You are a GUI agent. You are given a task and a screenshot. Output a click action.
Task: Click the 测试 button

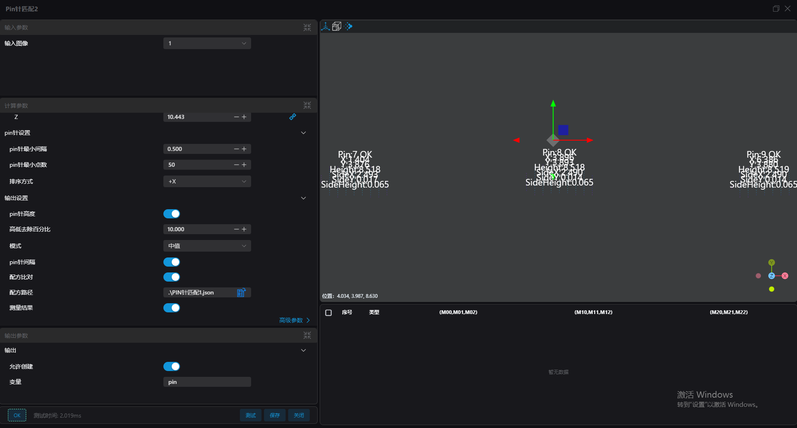point(251,415)
